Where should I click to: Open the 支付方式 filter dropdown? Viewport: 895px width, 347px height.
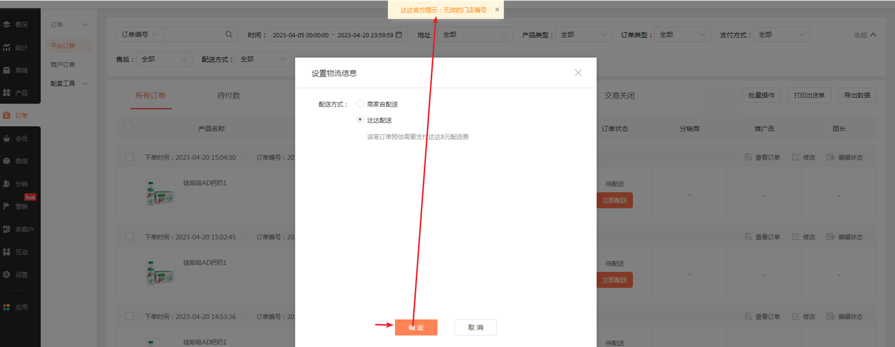[781, 34]
